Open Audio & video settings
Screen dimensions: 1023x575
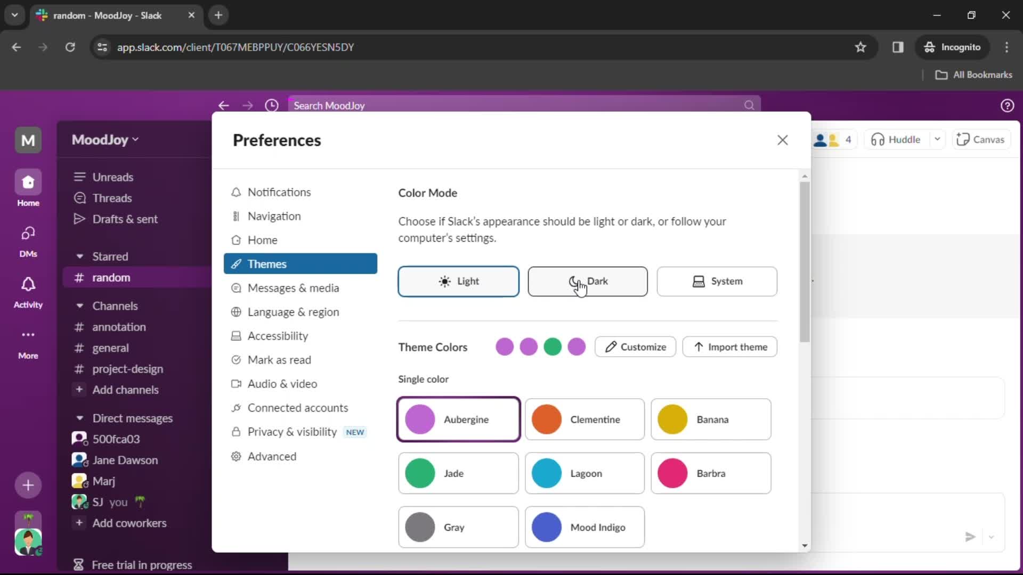pyautogui.click(x=282, y=383)
